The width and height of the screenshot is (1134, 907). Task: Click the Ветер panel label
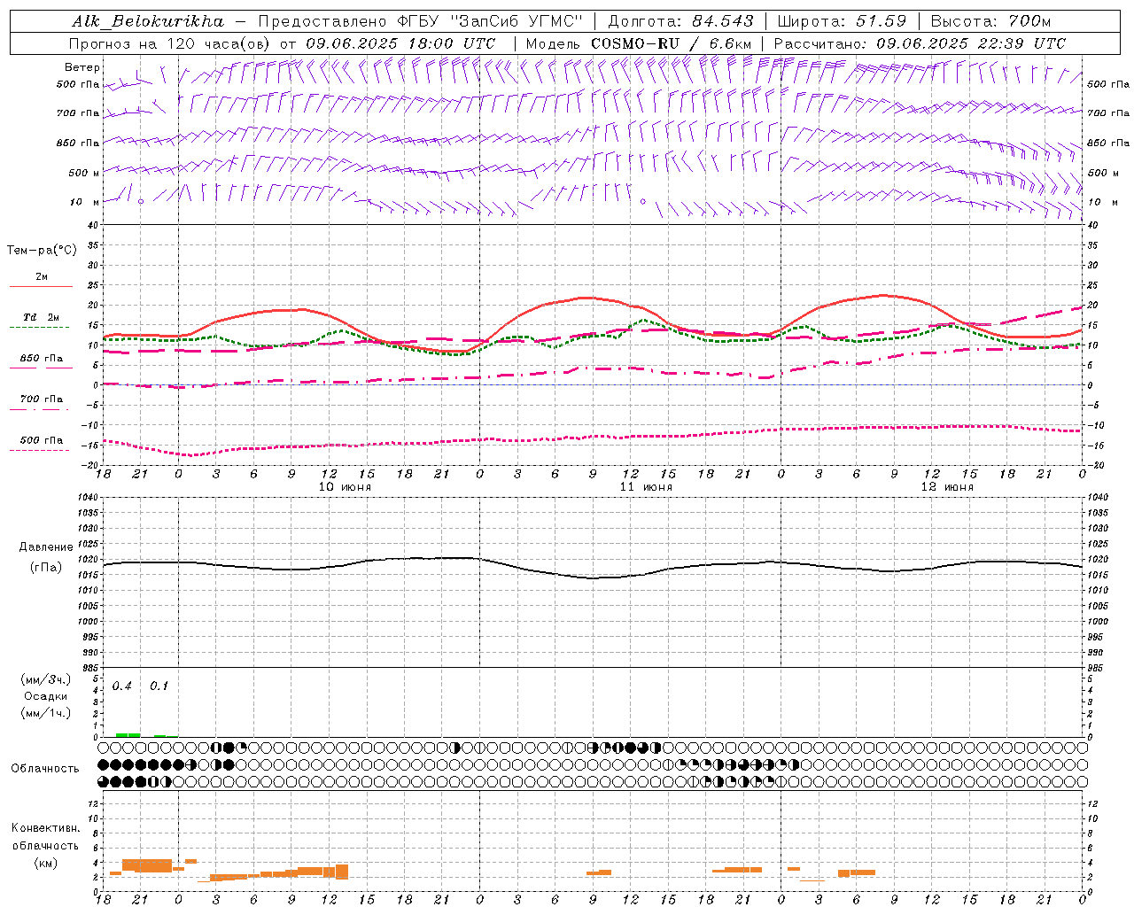pos(82,66)
